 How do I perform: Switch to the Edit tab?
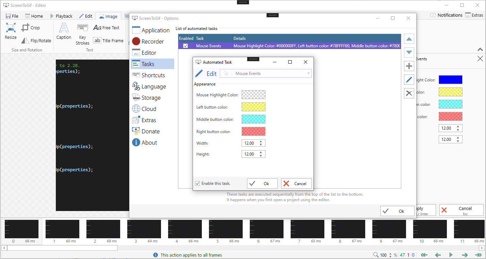point(85,16)
